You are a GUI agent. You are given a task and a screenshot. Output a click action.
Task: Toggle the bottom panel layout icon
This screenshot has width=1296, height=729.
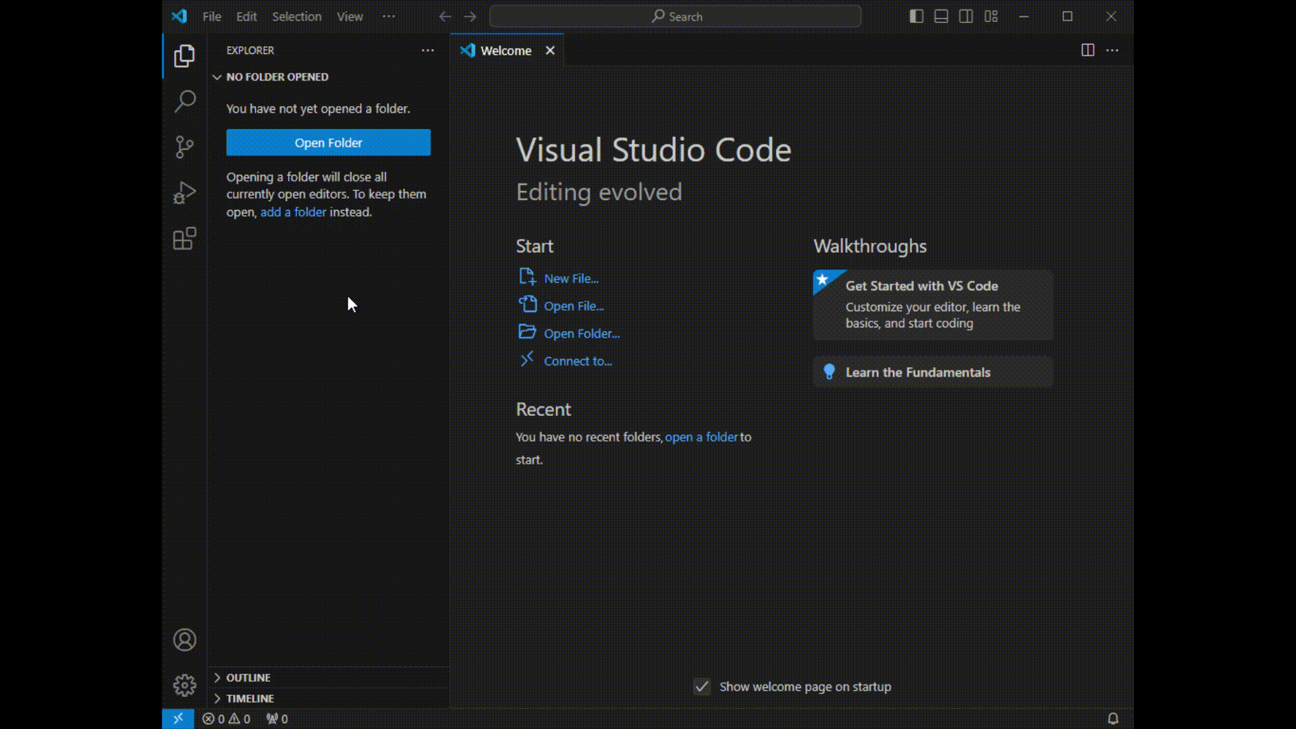click(x=941, y=16)
